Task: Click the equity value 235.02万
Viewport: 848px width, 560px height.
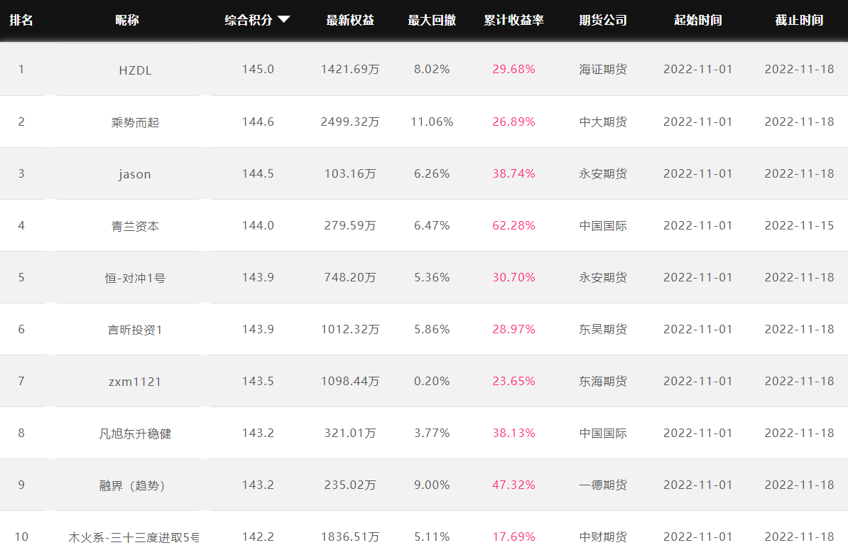Action: tap(350, 485)
